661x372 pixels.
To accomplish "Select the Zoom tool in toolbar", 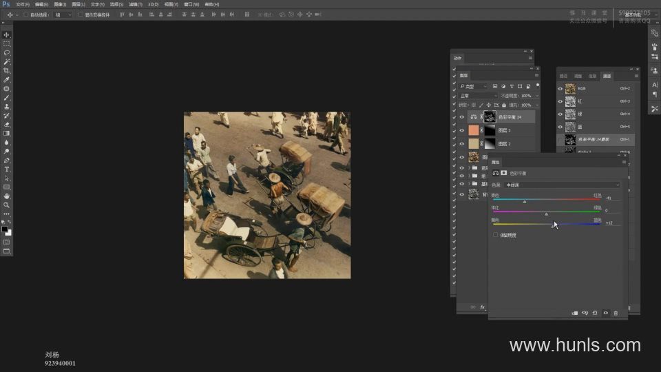I will 7,205.
